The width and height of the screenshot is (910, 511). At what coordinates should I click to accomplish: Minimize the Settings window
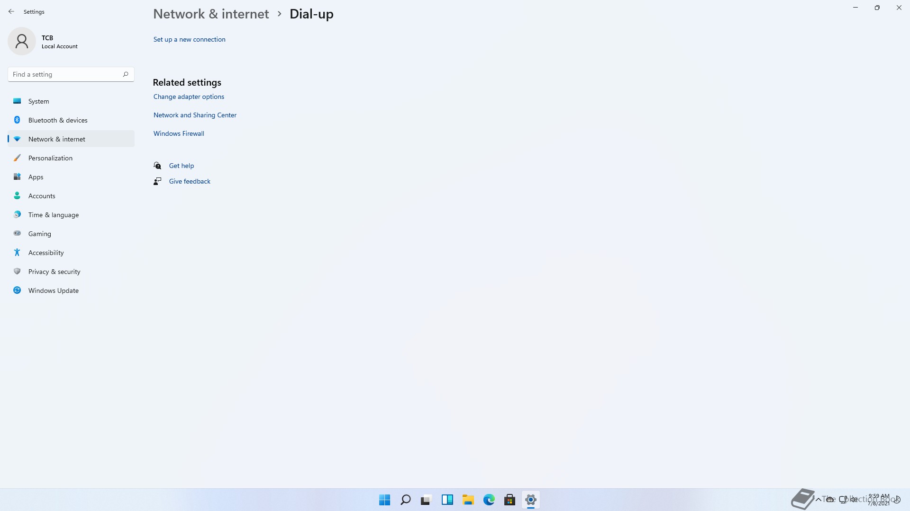click(855, 8)
